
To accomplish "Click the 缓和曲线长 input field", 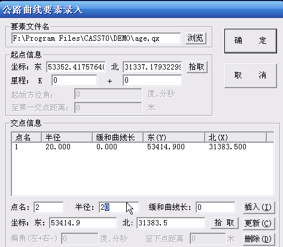I will tap(215, 207).
